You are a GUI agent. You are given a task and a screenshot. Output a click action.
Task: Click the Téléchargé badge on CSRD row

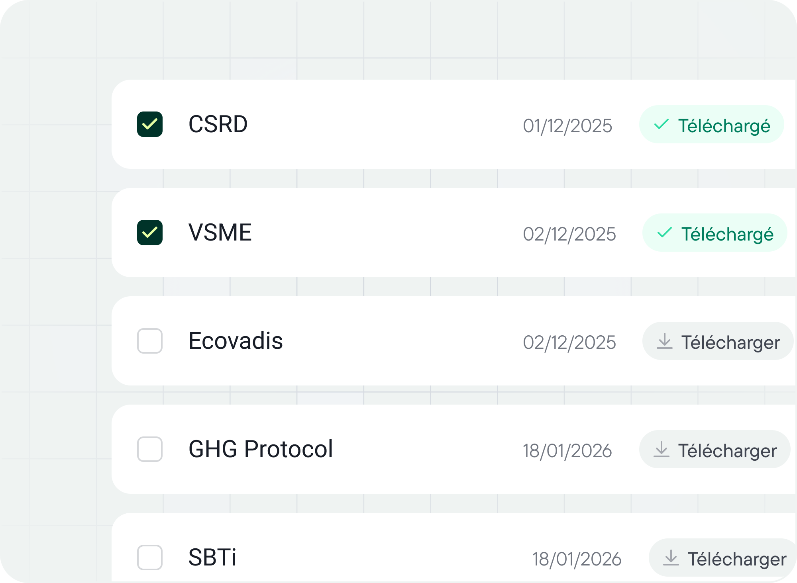tap(711, 125)
